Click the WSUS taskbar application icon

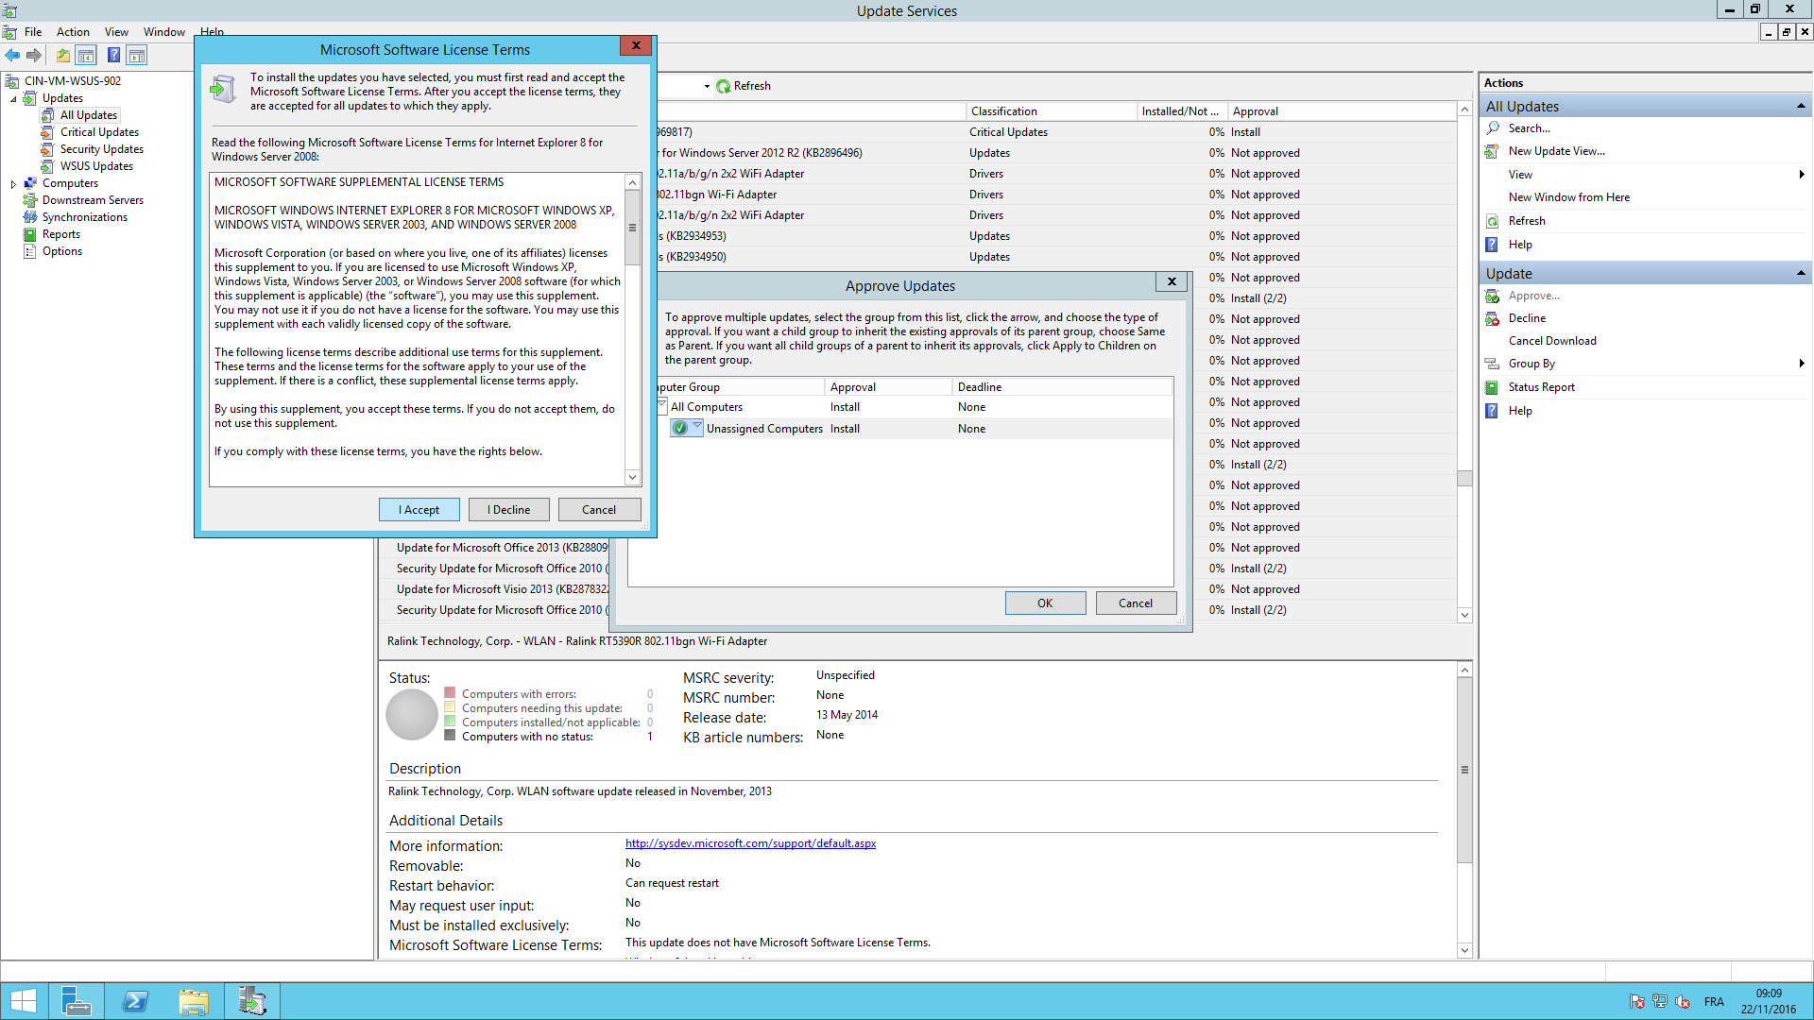[252, 1001]
